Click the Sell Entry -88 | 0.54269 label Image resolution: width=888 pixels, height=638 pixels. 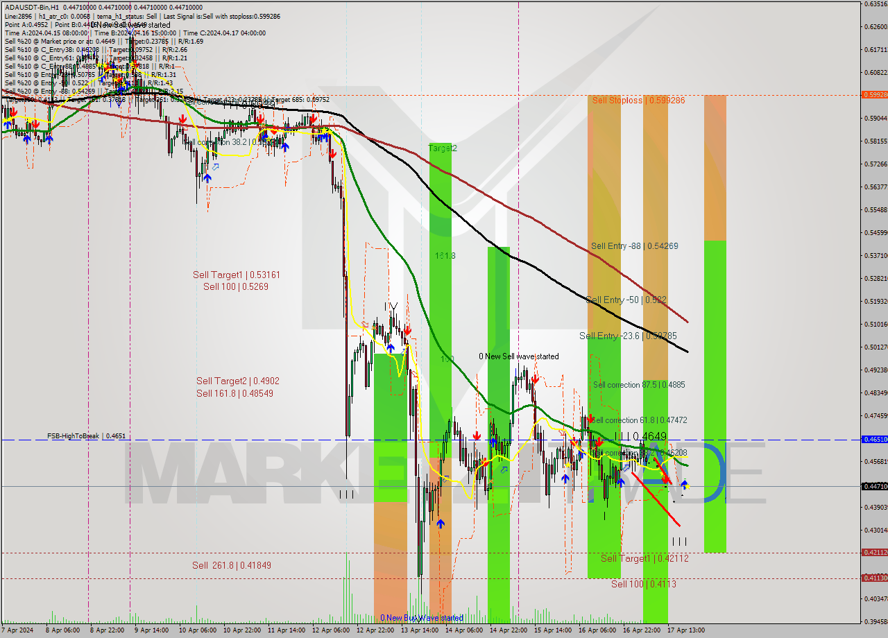coord(635,245)
